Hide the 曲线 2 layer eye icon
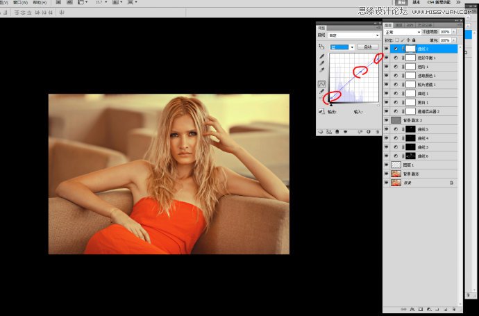The height and width of the screenshot is (316, 479). point(387,49)
